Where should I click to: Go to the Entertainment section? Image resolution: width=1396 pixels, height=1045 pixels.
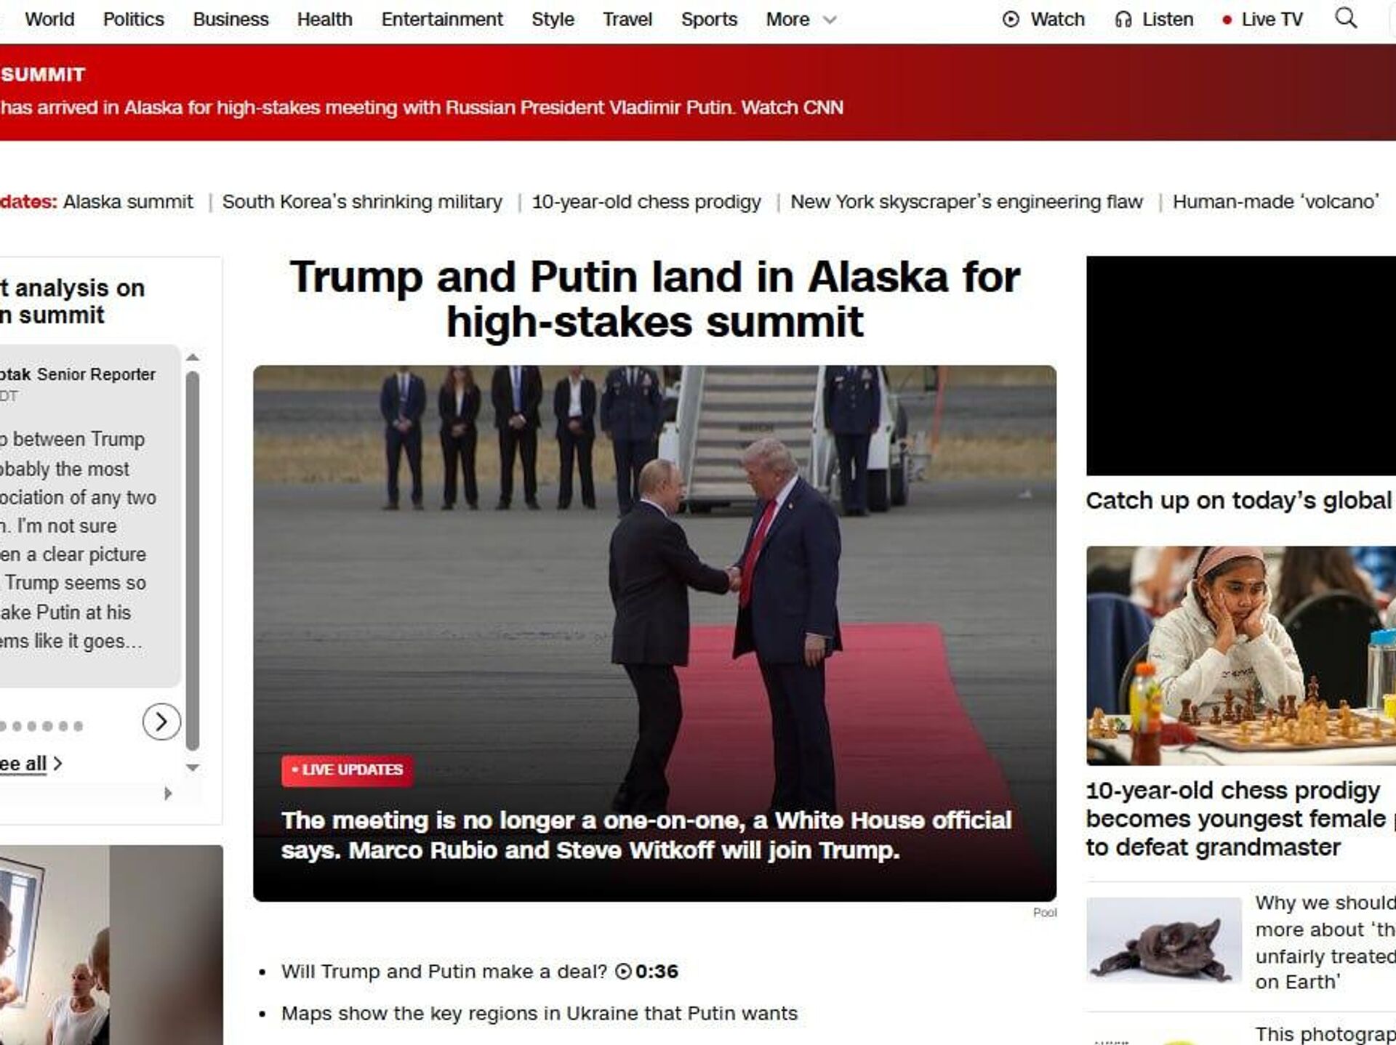[x=442, y=19]
